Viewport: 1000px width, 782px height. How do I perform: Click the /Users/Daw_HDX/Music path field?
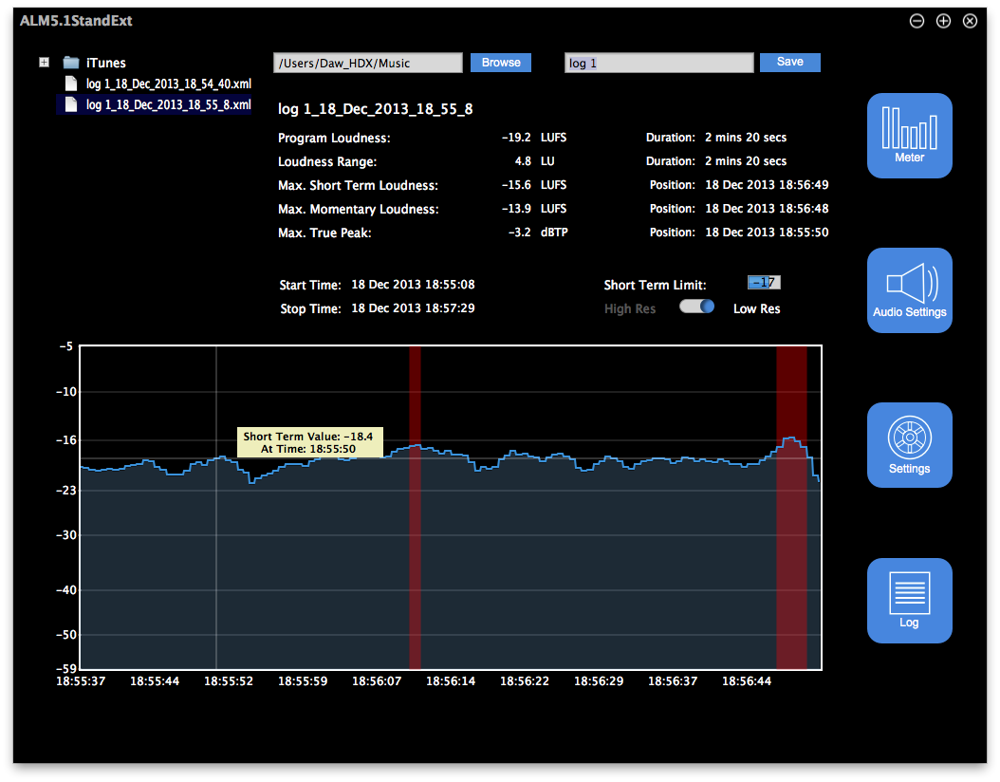point(368,63)
